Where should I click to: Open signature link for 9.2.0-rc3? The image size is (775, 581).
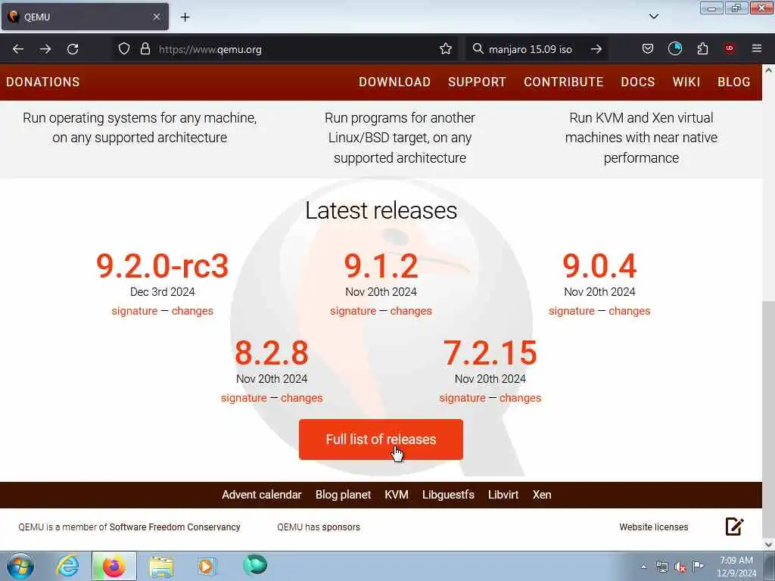point(135,311)
